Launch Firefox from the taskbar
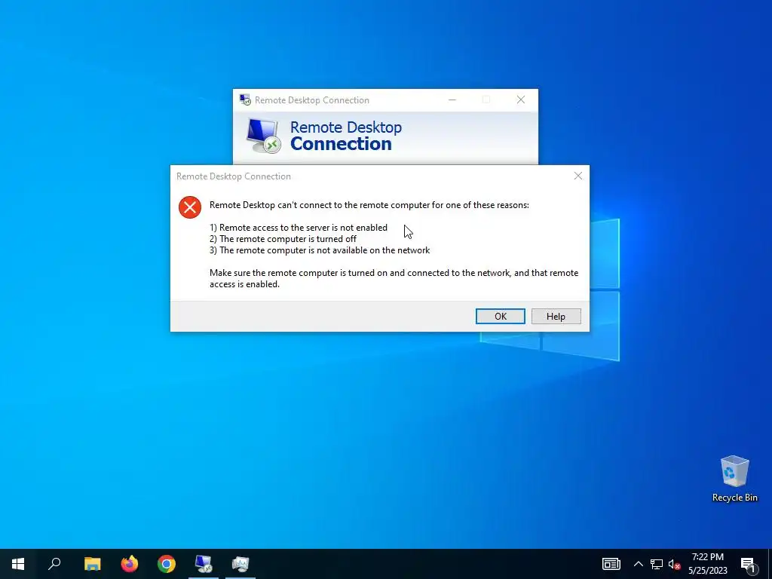This screenshot has height=579, width=772. click(130, 564)
